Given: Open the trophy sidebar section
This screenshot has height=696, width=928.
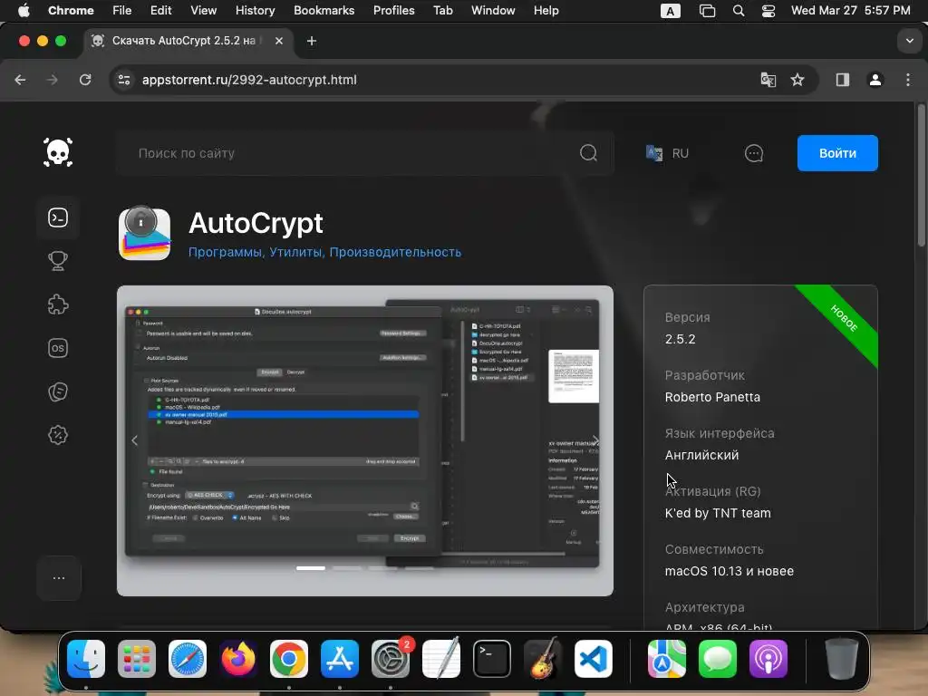Looking at the screenshot, I should click(x=58, y=261).
